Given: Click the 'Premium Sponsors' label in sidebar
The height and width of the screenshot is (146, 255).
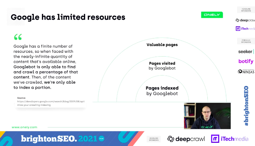Looking at the screenshot, I should click(x=246, y=41).
